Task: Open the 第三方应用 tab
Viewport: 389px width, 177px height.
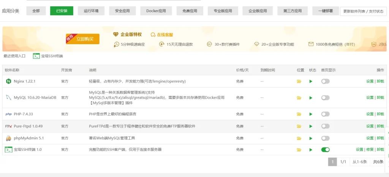Action: [293, 11]
